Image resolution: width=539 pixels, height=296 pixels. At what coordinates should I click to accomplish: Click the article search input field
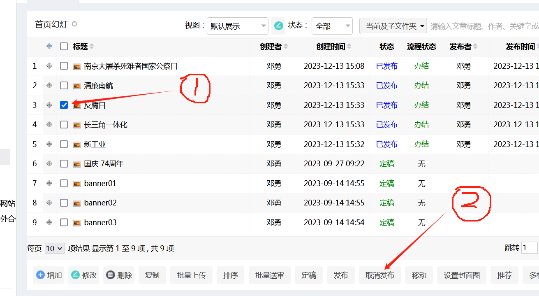point(483,26)
